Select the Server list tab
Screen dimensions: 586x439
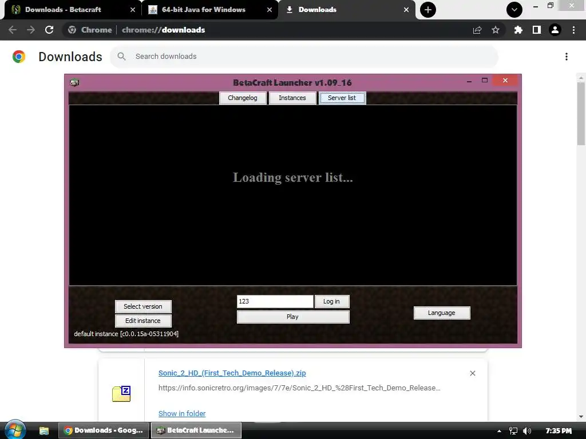pos(342,98)
